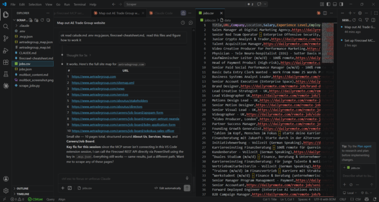Screen dimensions: 379x202
Task: Show Claude session history clock icon
Action: click(183, 23)
